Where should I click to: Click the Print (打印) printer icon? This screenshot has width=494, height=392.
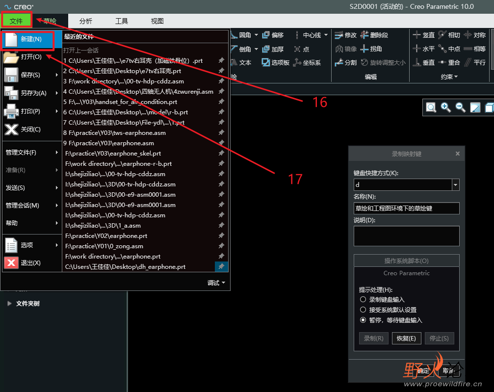click(11, 111)
